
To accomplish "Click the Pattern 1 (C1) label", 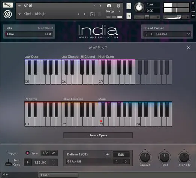I will point(77,154).
